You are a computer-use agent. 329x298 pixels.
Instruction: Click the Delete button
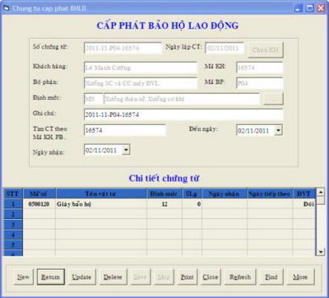coord(113,277)
